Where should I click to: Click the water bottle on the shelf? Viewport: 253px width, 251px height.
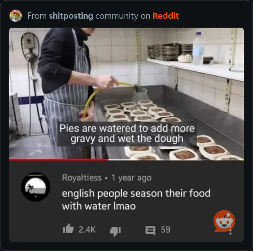tap(198, 48)
